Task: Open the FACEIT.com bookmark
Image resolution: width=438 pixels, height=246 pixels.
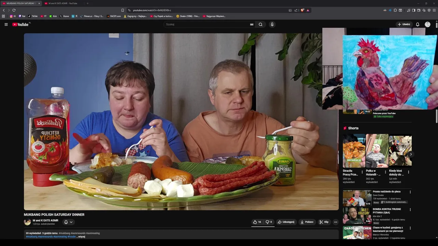Action: 114,16
